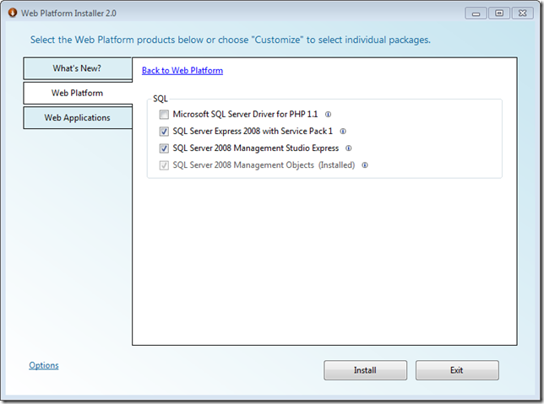Click info icon beside Management Objects (Installed)

pyautogui.click(x=365, y=165)
